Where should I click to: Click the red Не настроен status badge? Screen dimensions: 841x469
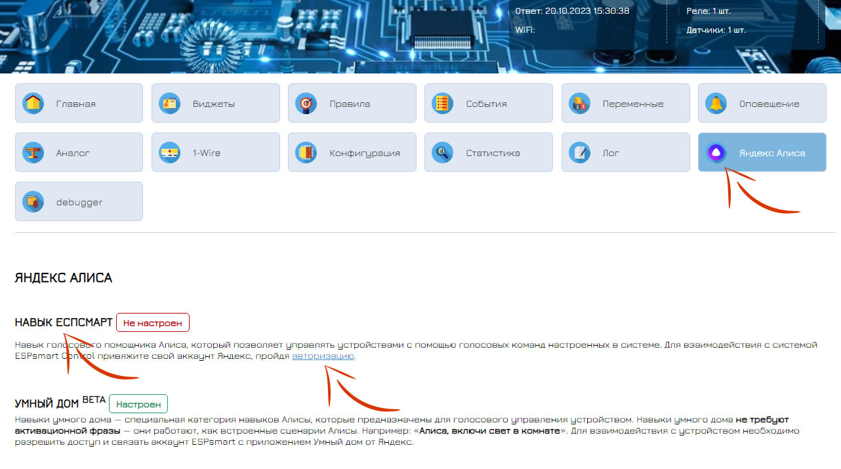[153, 323]
